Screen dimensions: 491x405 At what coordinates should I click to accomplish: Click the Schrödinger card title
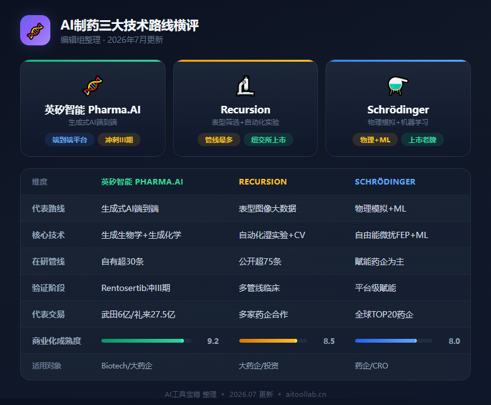[x=398, y=110]
